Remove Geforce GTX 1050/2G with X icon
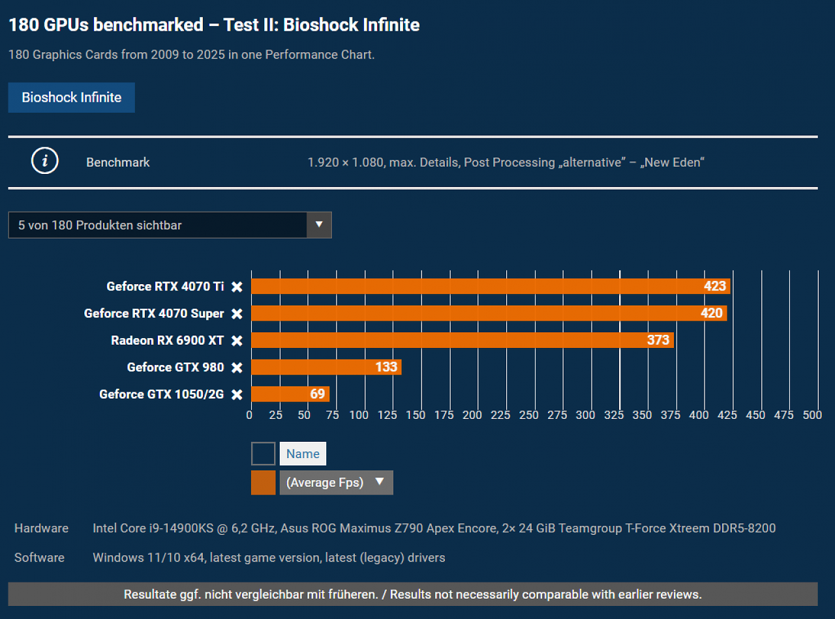Image resolution: width=835 pixels, height=619 pixels. coord(237,394)
